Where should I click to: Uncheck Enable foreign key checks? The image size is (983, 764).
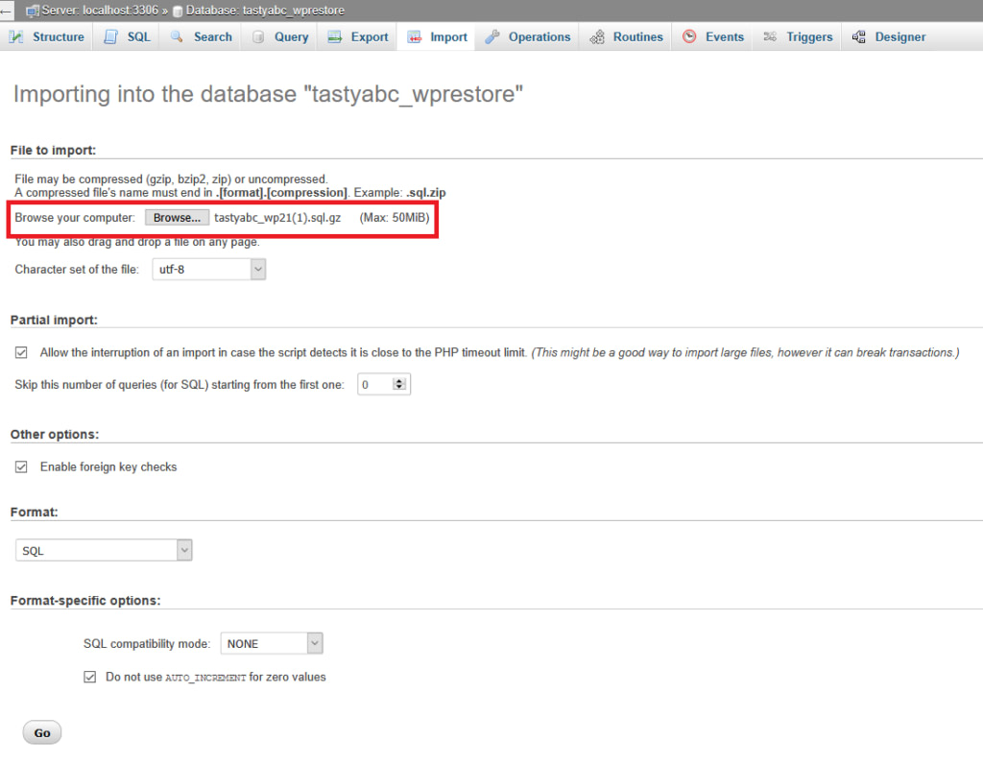21,466
